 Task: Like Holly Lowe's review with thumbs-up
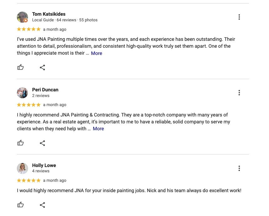20,204
